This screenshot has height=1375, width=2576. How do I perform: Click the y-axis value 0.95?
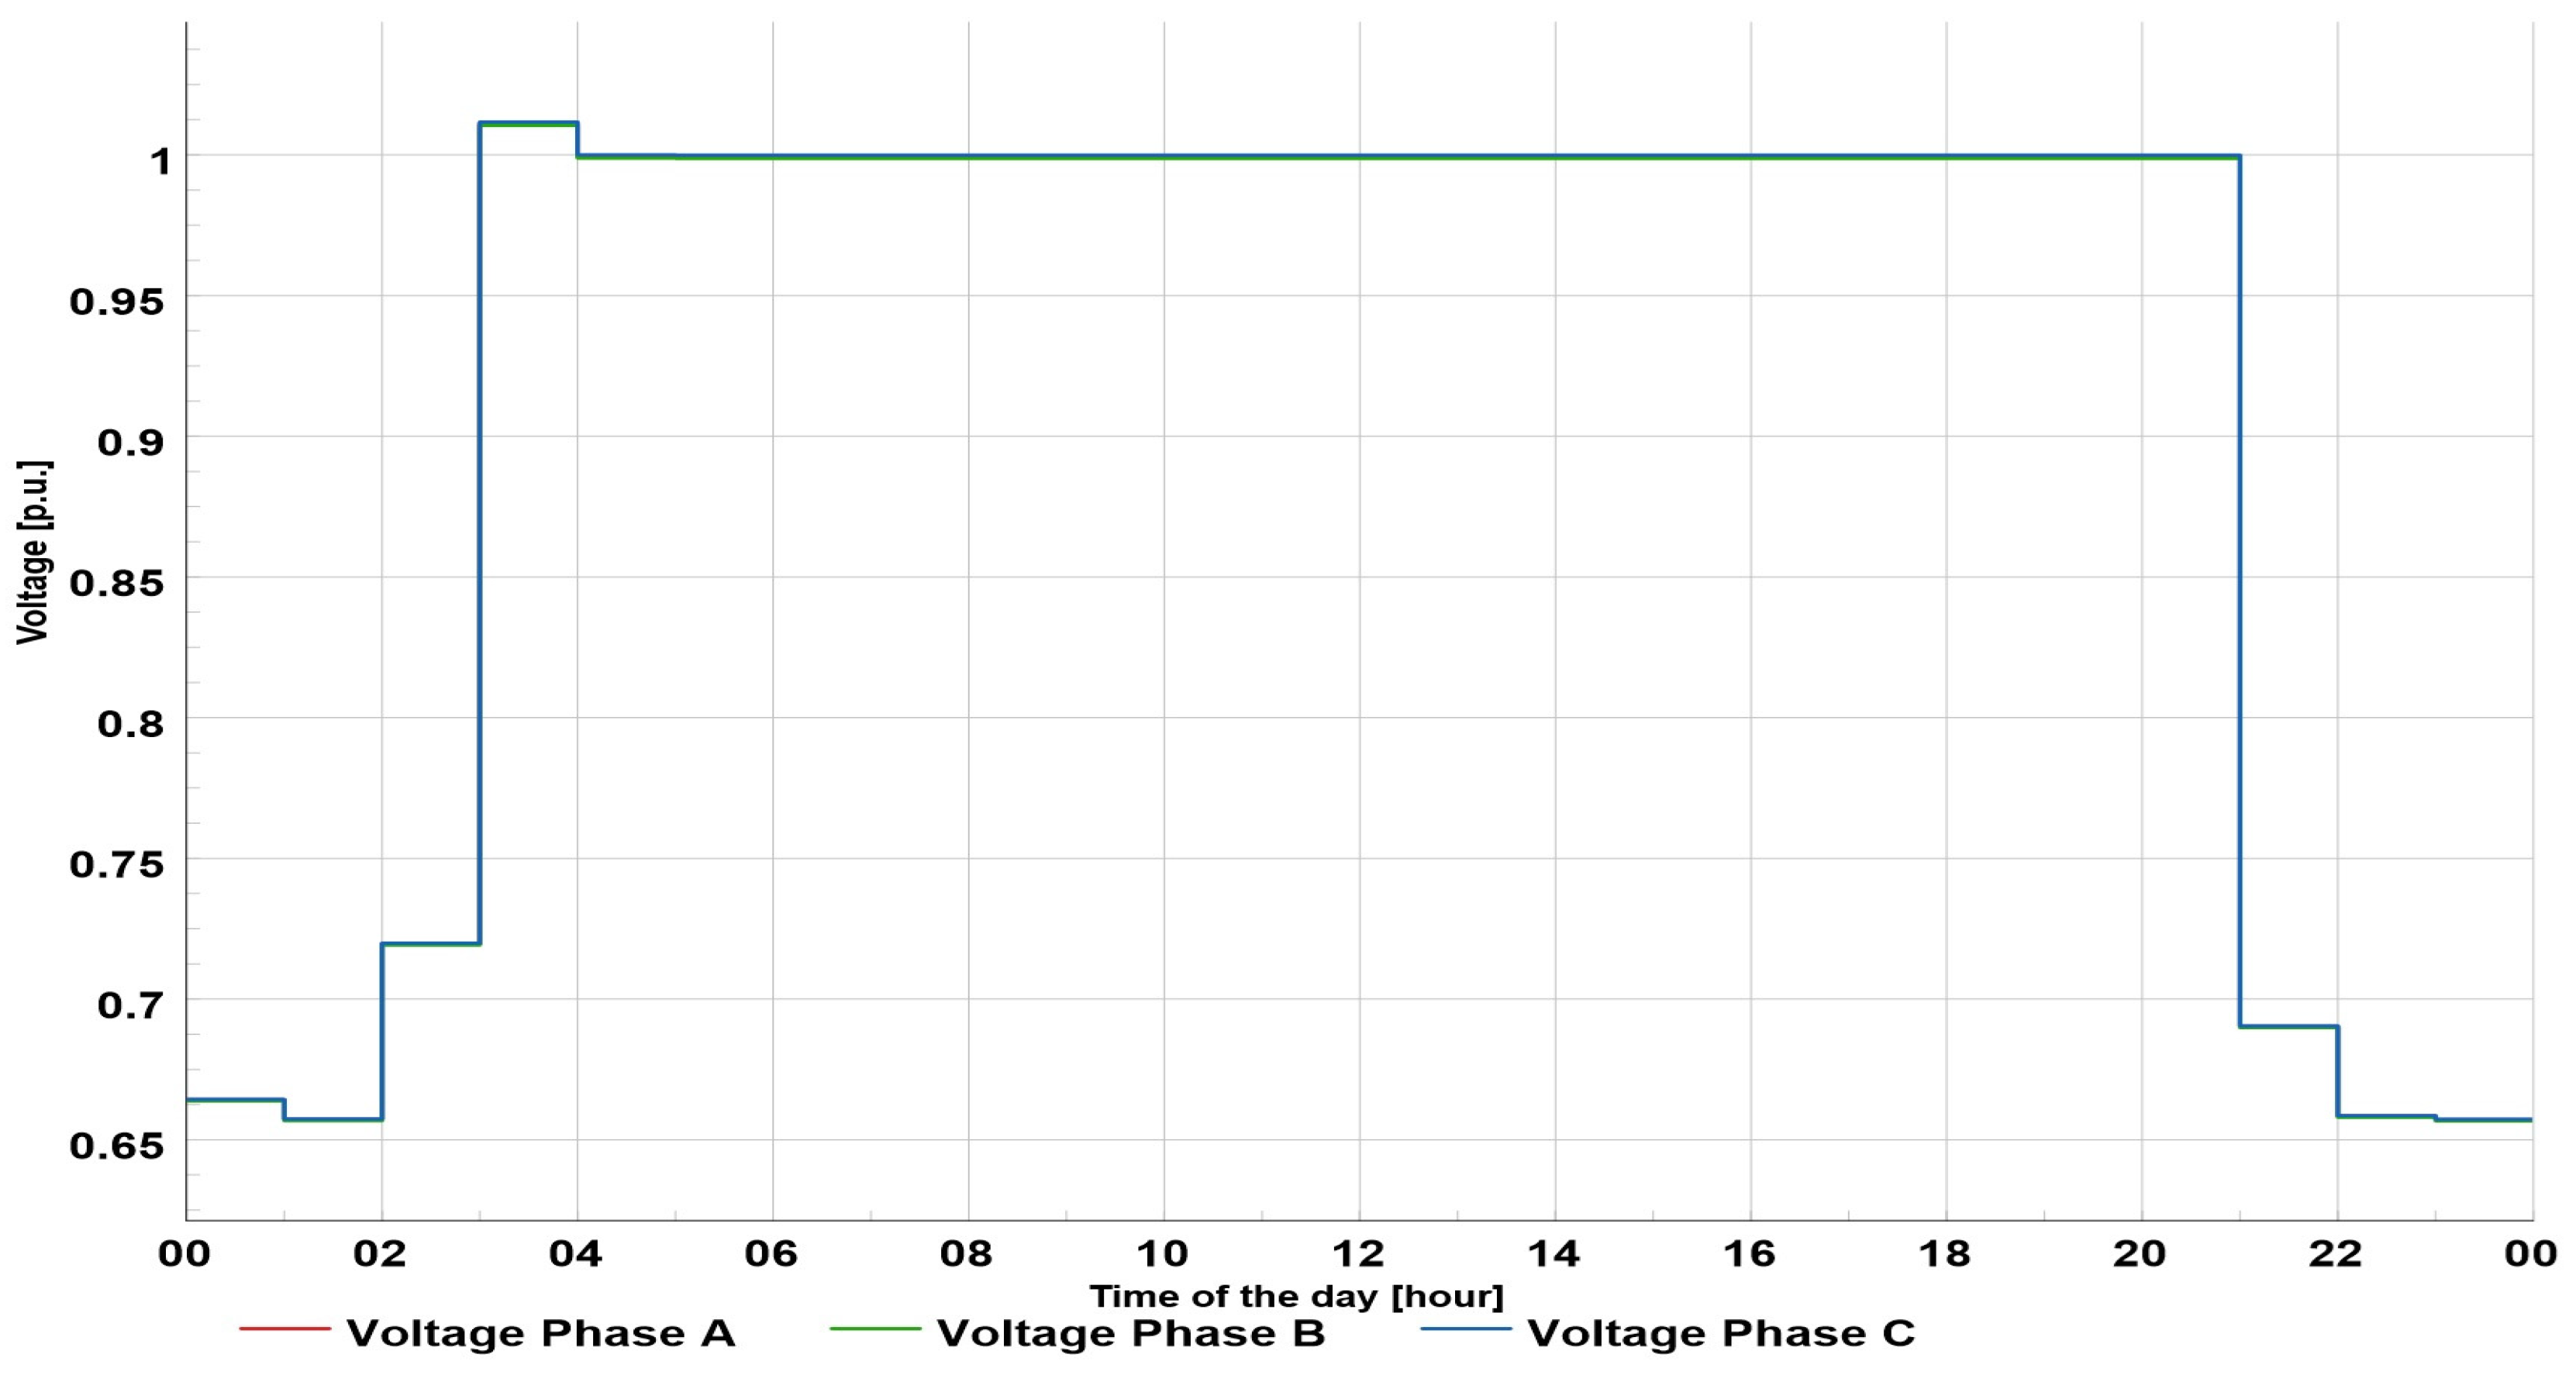(116, 301)
